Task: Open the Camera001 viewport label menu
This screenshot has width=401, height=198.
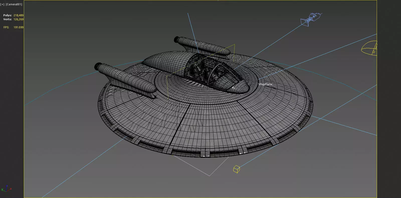Action: tap(14, 4)
